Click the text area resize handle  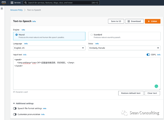160,89
